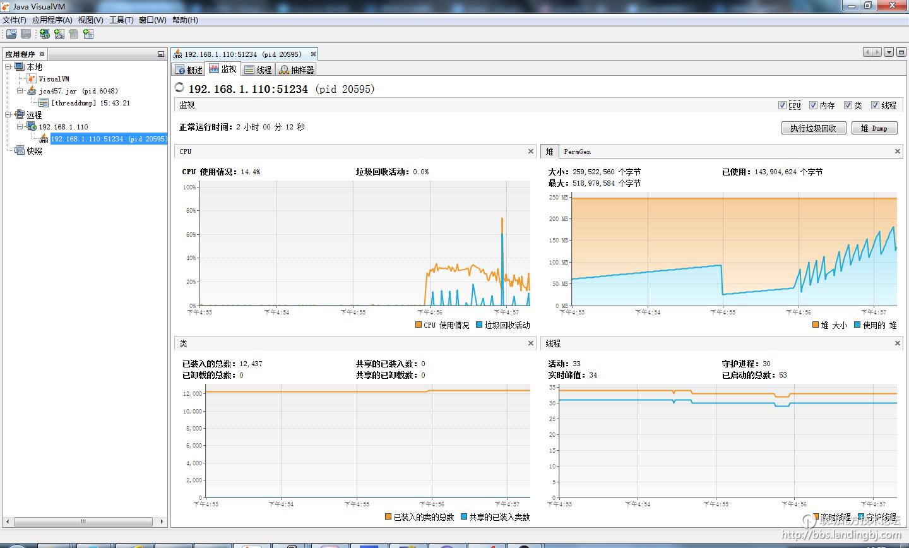Minimize the 应用程序 side panel
909x548 pixels.
point(161,54)
